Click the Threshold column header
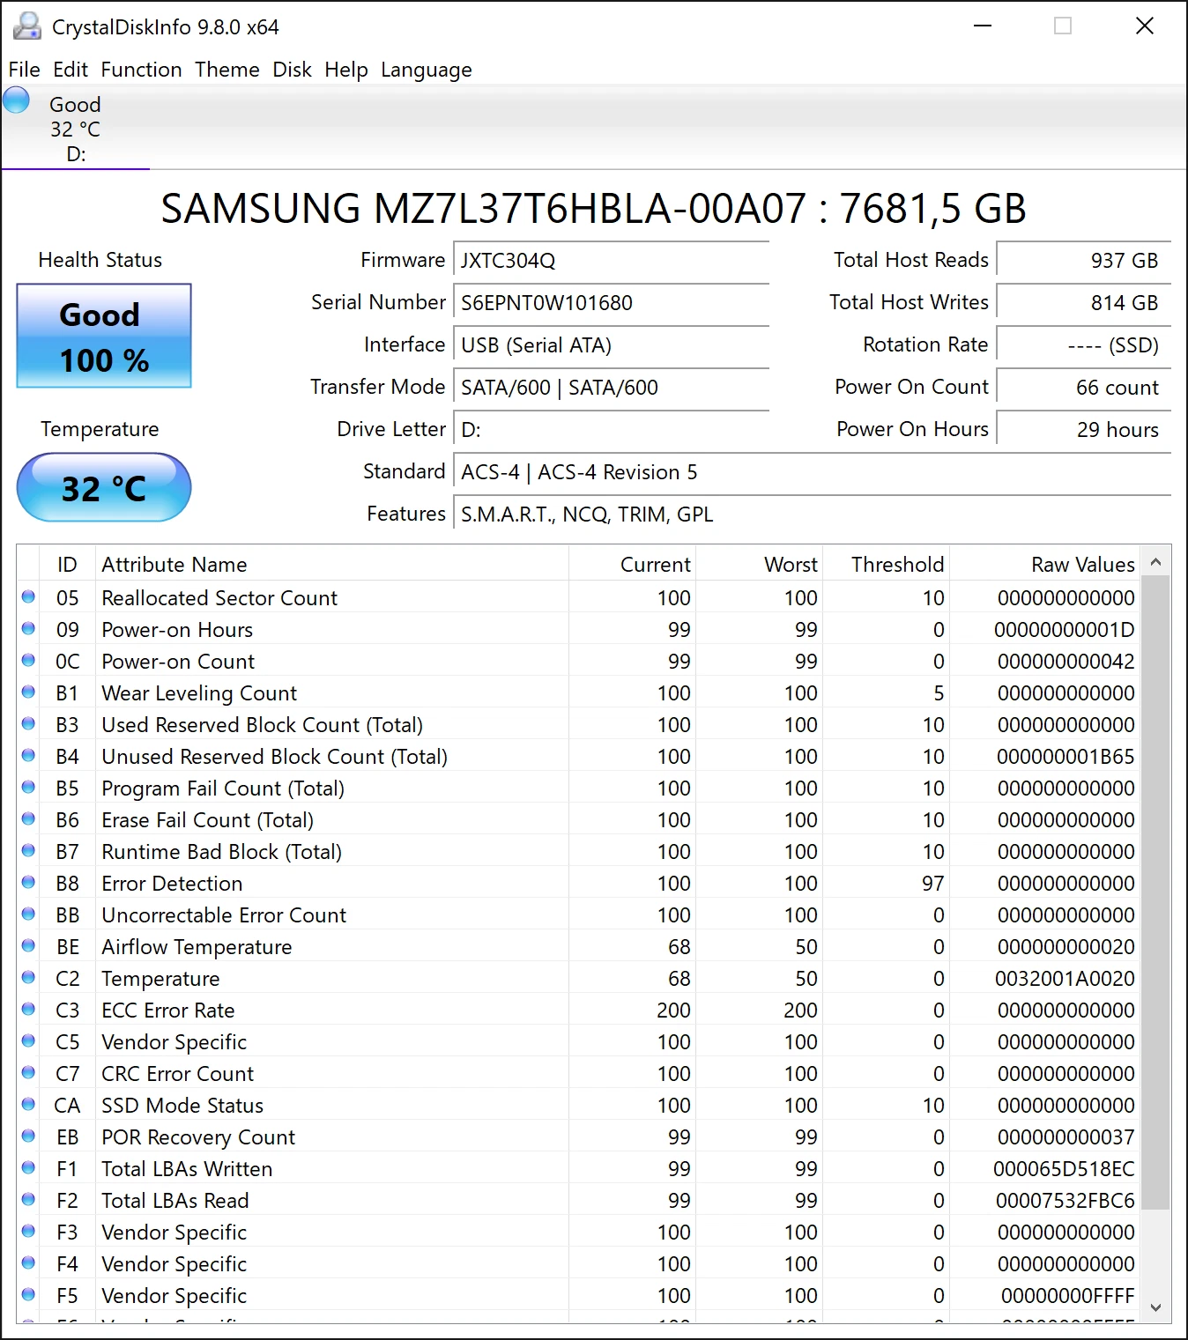The width and height of the screenshot is (1188, 1340). click(x=887, y=564)
